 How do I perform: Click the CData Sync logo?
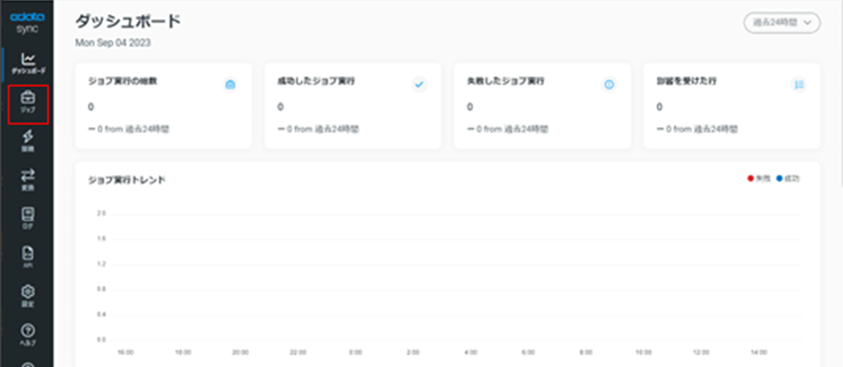[x=28, y=23]
